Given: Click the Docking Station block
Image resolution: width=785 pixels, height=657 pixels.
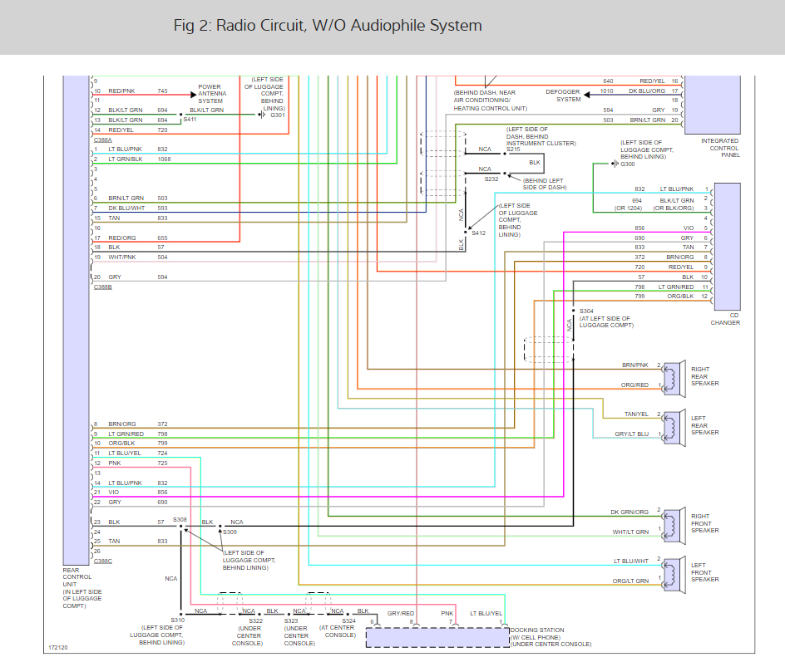Looking at the screenshot, I should click(x=437, y=638).
